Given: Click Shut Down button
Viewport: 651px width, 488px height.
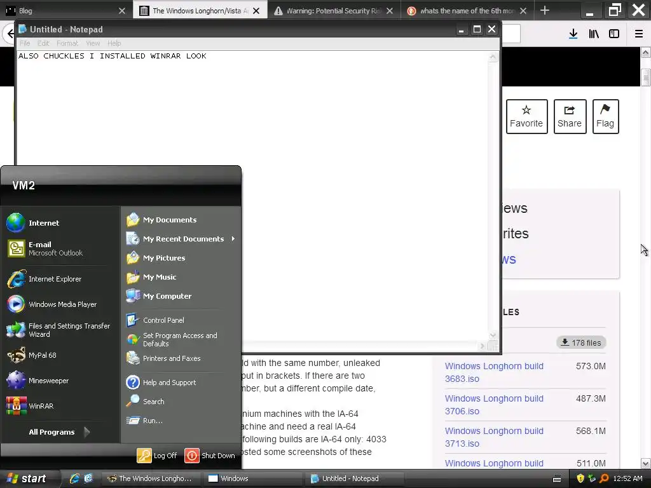Looking at the screenshot, I should coord(210,456).
